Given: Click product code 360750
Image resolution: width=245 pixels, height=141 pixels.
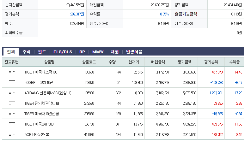Looking at the screenshot, I should click(89, 124).
